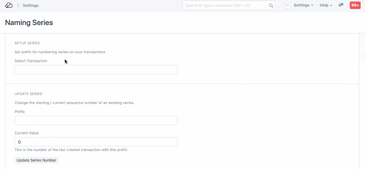Open the chat messages icon
This screenshot has width=365, height=169.
pos(341,5)
